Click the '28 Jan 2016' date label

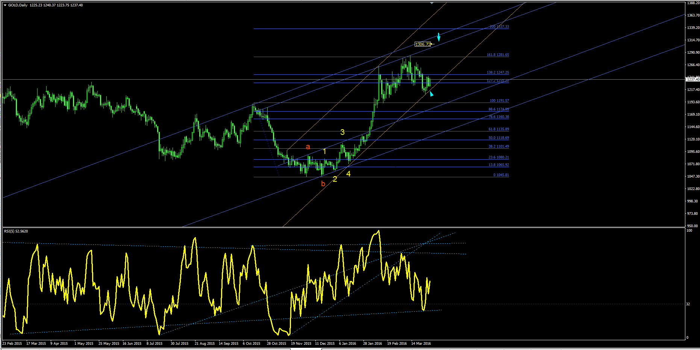[x=373, y=344]
